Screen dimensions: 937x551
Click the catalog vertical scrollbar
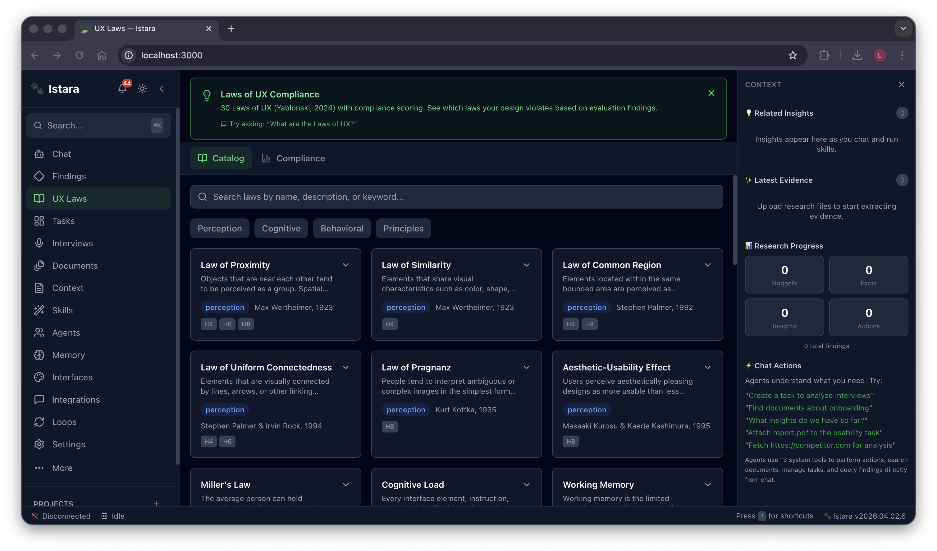pos(734,221)
